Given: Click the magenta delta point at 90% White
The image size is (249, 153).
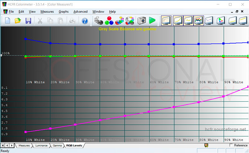Looking at the screenshot, I should point(223,96).
